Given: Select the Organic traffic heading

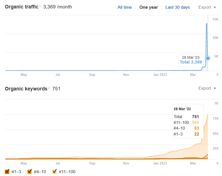Looking at the screenshot, I should pyautogui.click(x=21, y=7).
